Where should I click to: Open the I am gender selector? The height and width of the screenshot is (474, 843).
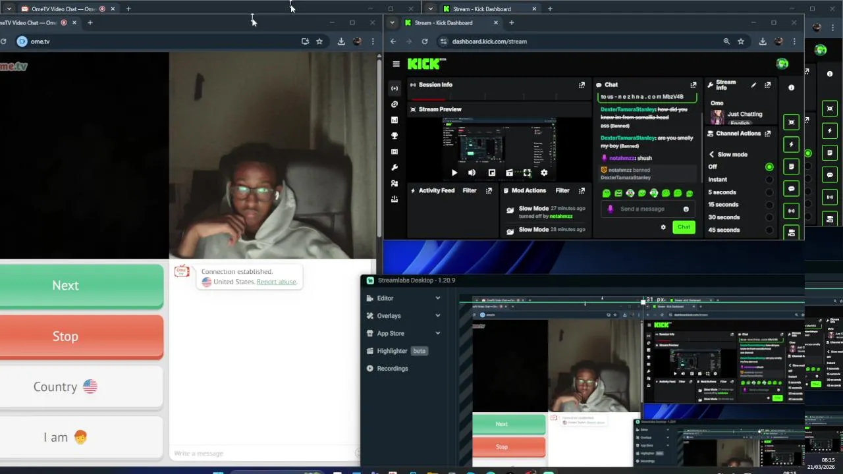click(x=65, y=438)
